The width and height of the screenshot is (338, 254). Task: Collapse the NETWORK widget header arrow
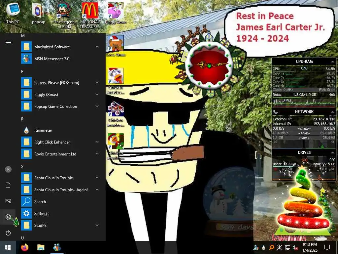pos(333,112)
